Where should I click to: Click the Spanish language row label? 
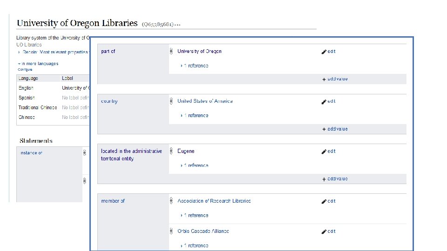[x=27, y=98]
